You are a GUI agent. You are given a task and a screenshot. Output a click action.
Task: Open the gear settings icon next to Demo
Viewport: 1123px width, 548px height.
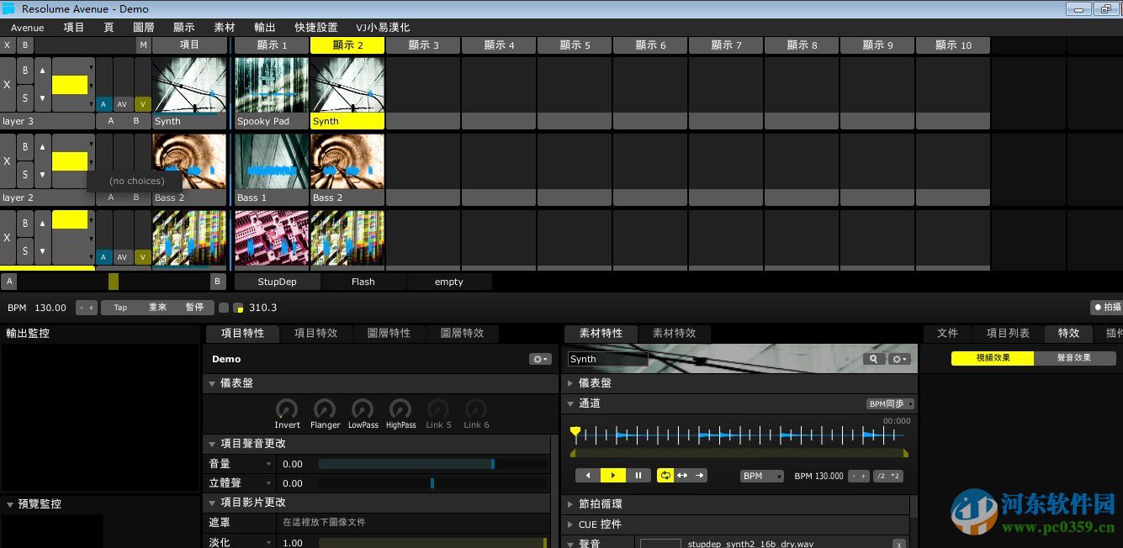[538, 358]
